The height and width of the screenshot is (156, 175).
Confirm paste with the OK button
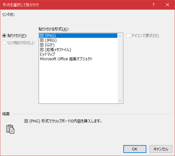(x=135, y=149)
